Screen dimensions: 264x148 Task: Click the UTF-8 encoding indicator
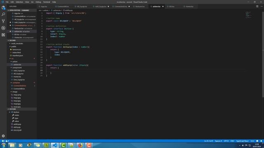(226, 141)
